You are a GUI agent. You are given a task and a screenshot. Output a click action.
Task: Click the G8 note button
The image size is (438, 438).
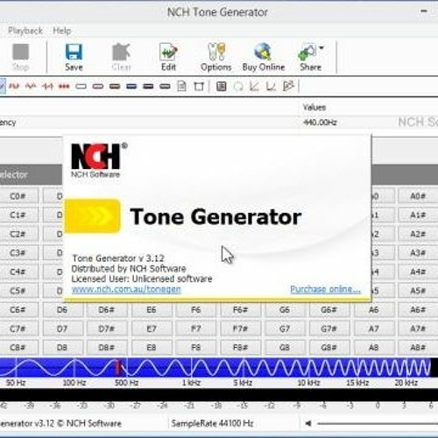pyautogui.click(x=285, y=348)
